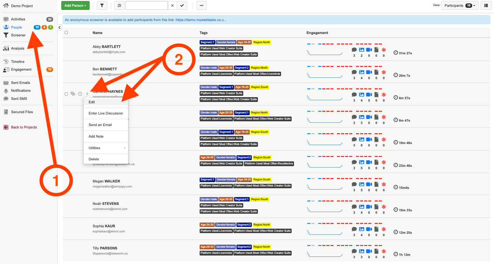Image resolution: width=494 pixels, height=264 pixels.
Task: Click the filter funnel icon in toolbar
Action: (102, 5)
